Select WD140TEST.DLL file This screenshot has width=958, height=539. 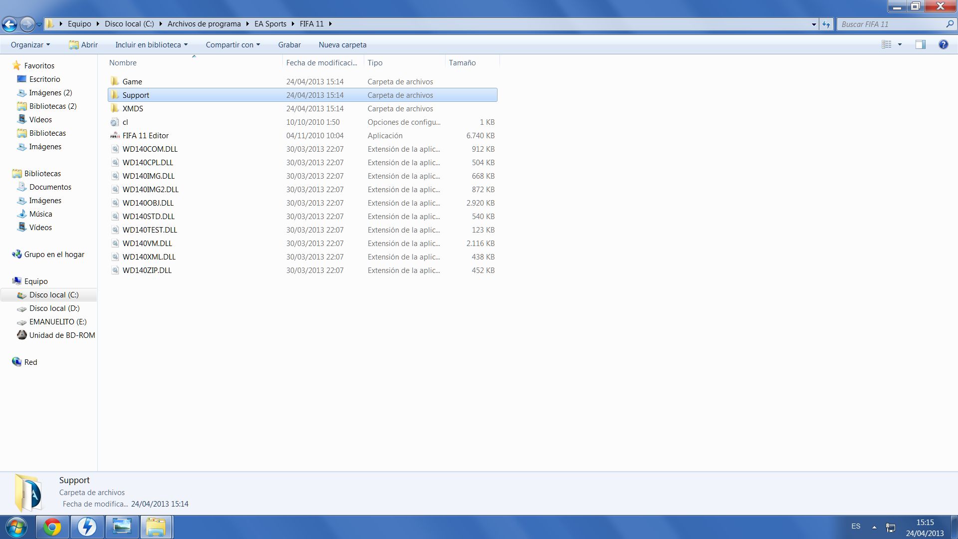pos(302,230)
